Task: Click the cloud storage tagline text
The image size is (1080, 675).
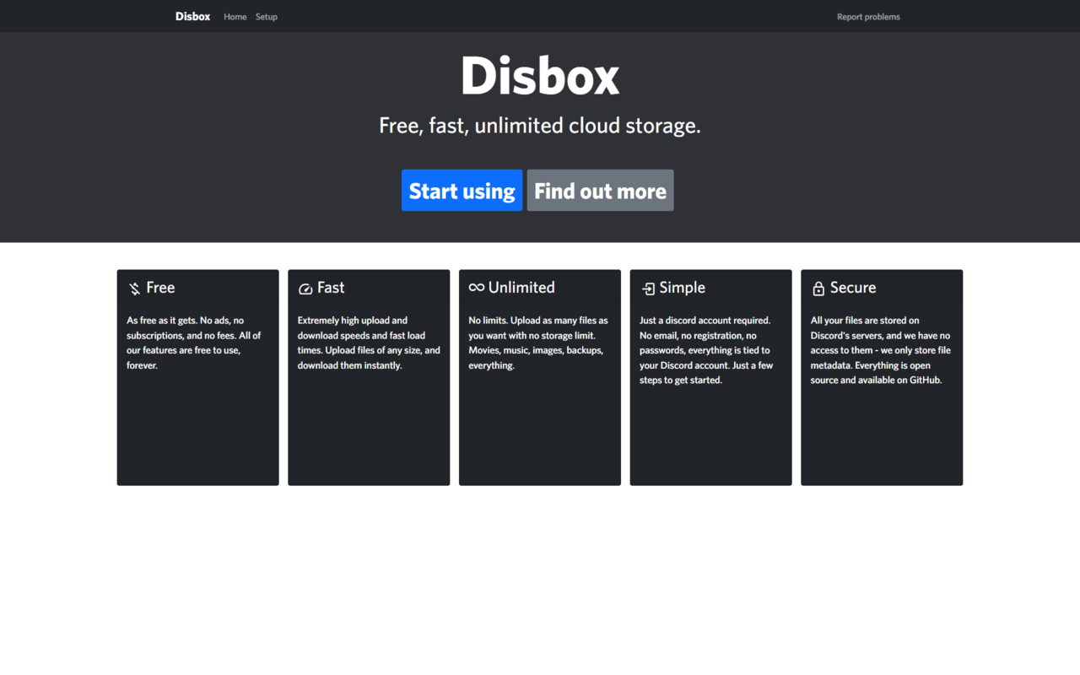Action: tap(539, 125)
